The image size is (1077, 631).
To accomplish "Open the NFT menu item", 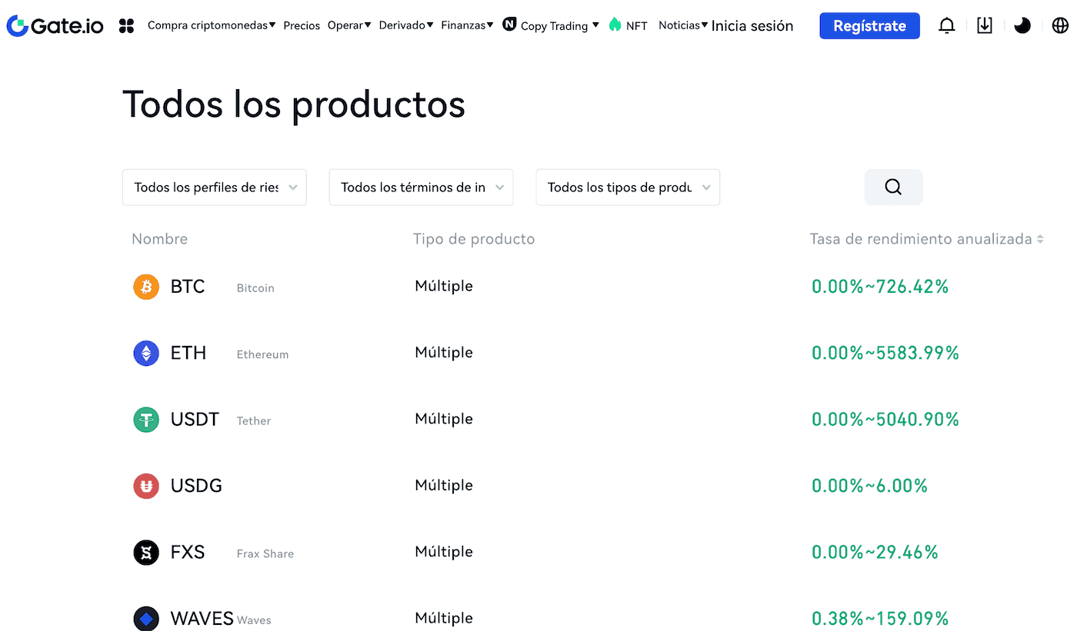I will [x=637, y=25].
